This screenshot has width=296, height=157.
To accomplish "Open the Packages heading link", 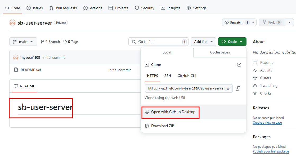I will tap(262, 137).
